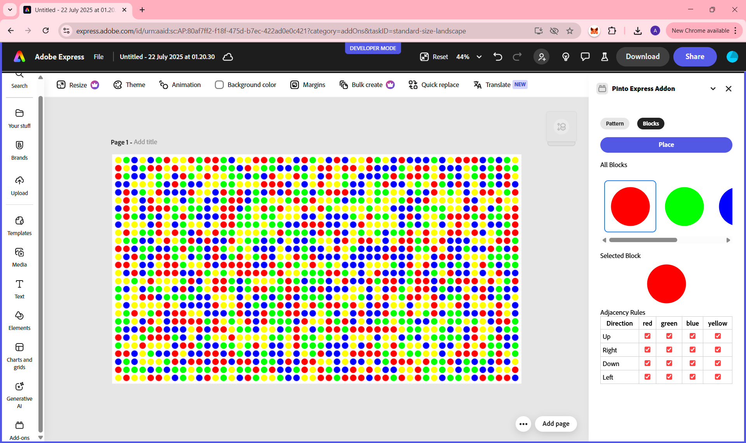Switch to the Pattern tab
Screen dimensions: 746x443
click(615, 124)
